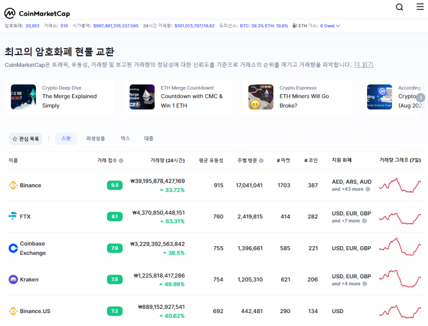Open the hamburger menu
Image resolution: width=428 pixels, height=326 pixels.
pyautogui.click(x=420, y=6)
